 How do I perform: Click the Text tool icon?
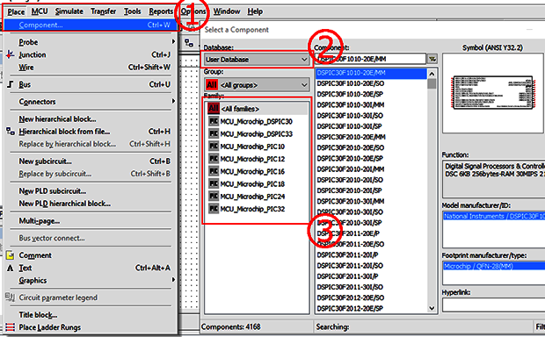point(11,268)
